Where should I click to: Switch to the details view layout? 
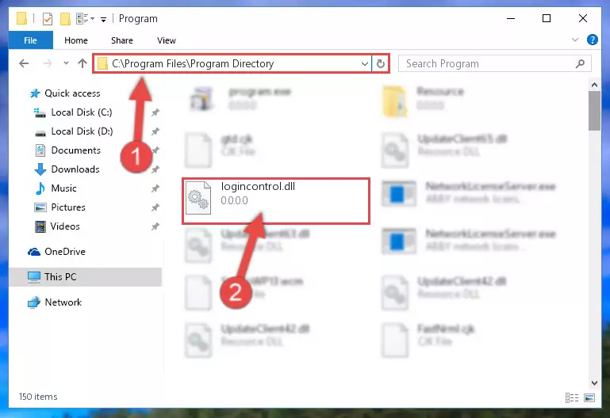tap(573, 397)
